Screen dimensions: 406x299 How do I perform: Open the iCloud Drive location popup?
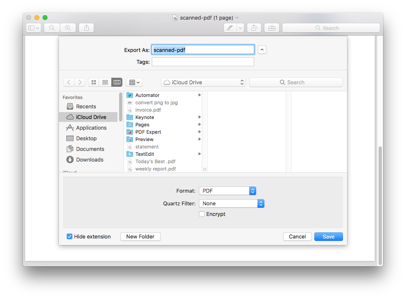coord(203,82)
